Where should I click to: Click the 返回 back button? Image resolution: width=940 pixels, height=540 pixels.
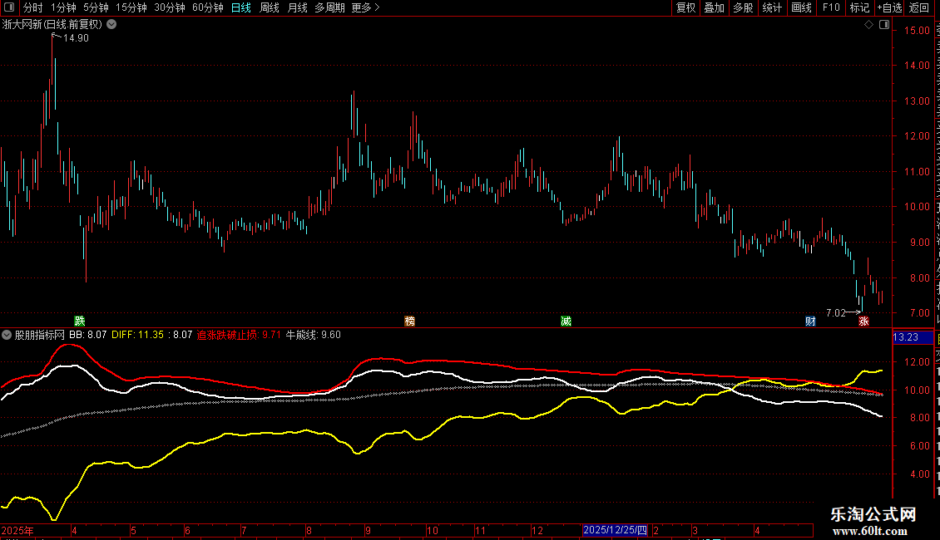(x=919, y=7)
